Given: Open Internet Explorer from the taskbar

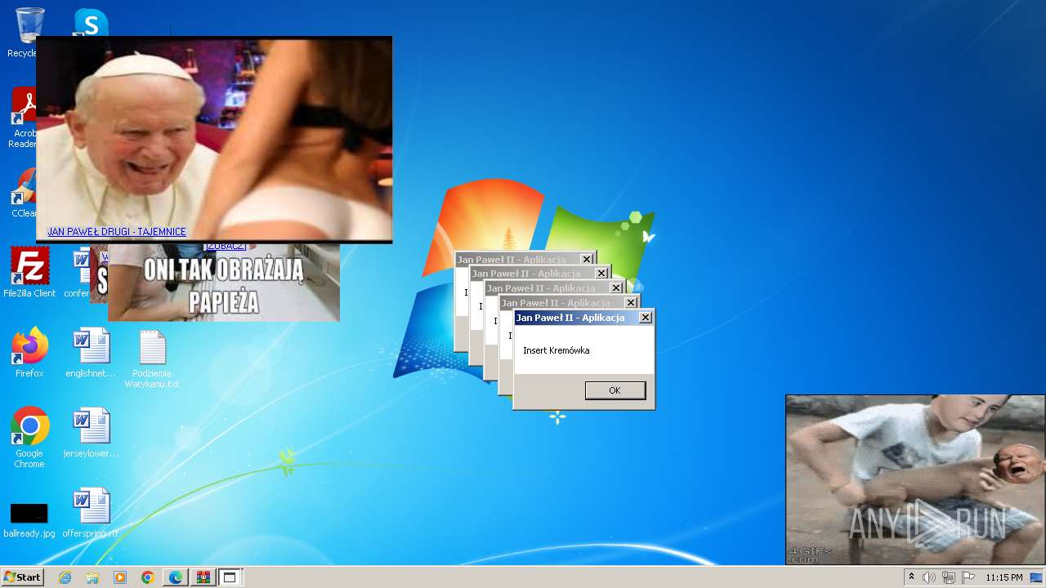Looking at the screenshot, I should (x=65, y=577).
